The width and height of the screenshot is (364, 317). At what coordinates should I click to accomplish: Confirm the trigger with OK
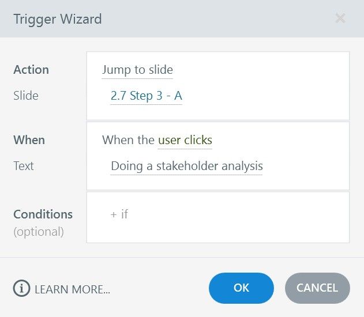241,288
